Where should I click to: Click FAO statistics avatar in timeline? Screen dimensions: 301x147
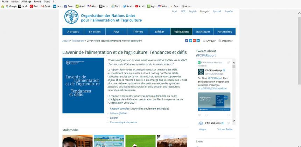point(201,124)
